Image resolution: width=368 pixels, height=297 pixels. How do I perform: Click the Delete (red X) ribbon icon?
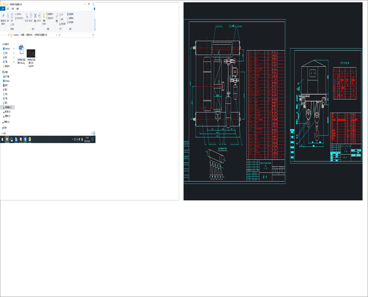35,16
